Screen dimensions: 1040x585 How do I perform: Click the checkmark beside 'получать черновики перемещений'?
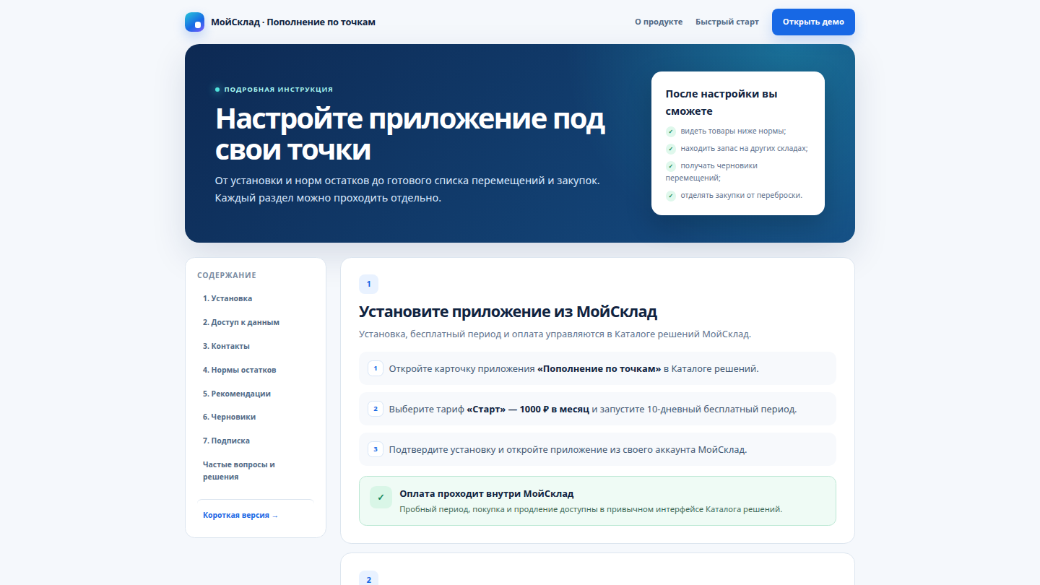(671, 166)
